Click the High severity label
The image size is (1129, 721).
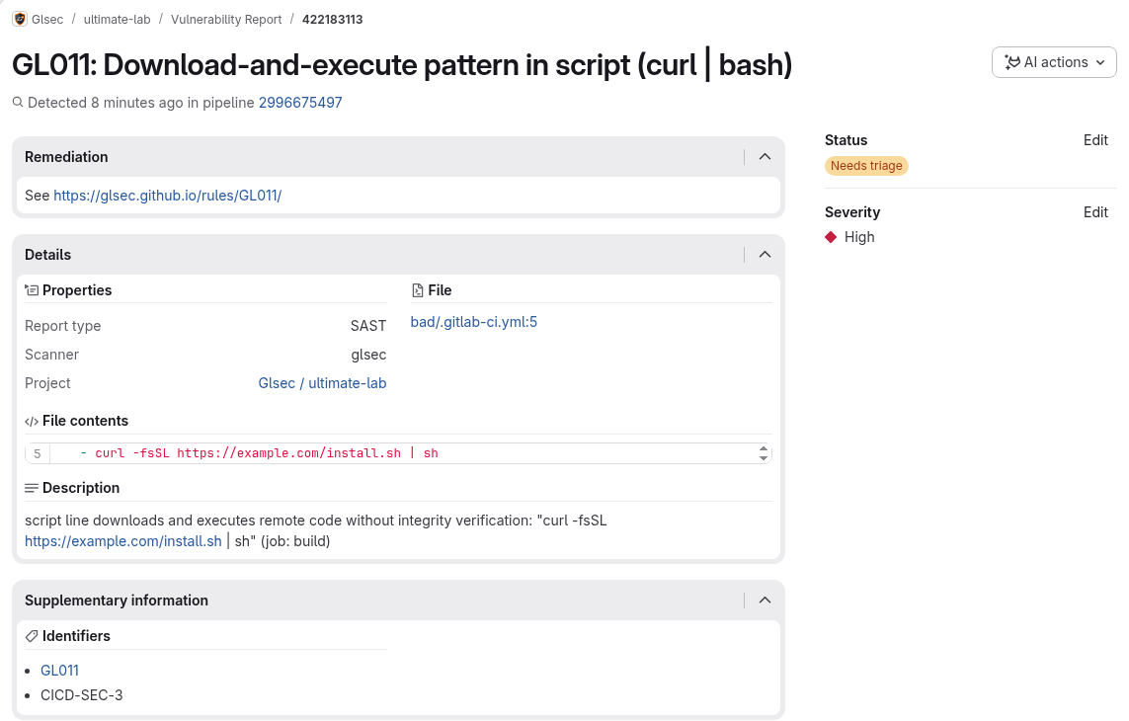click(859, 237)
